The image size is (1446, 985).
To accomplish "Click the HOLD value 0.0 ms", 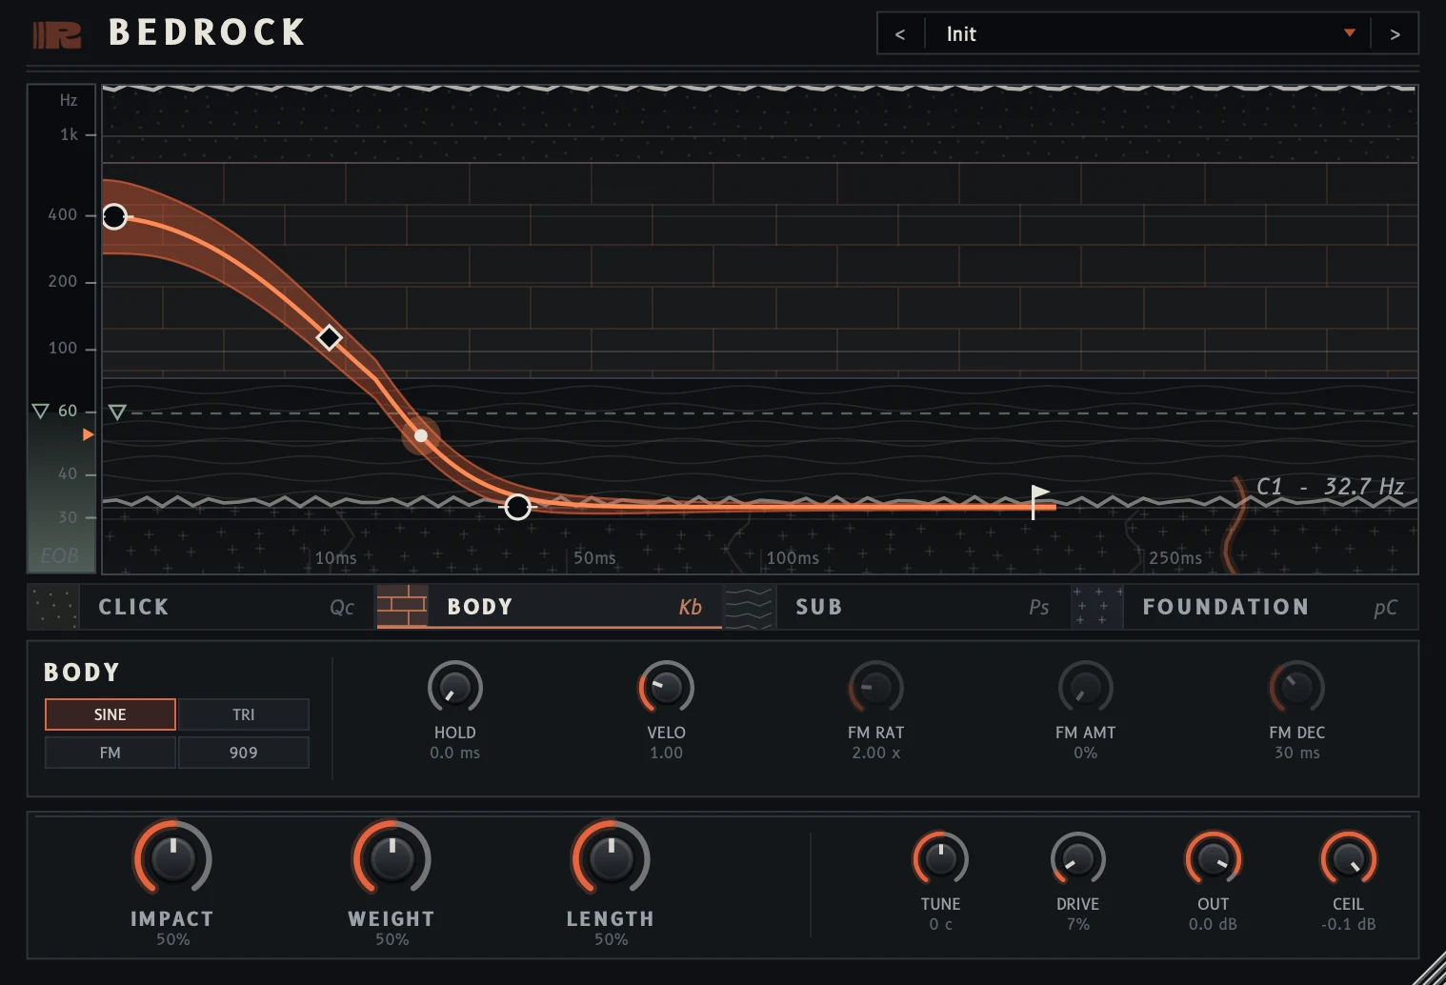I will [x=455, y=753].
